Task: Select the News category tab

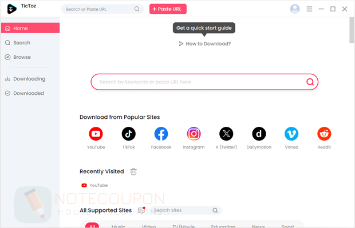Action: pos(258,226)
